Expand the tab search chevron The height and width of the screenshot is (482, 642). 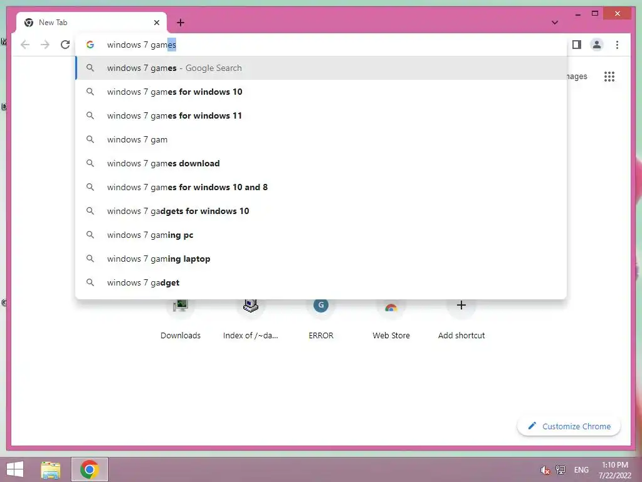click(555, 23)
